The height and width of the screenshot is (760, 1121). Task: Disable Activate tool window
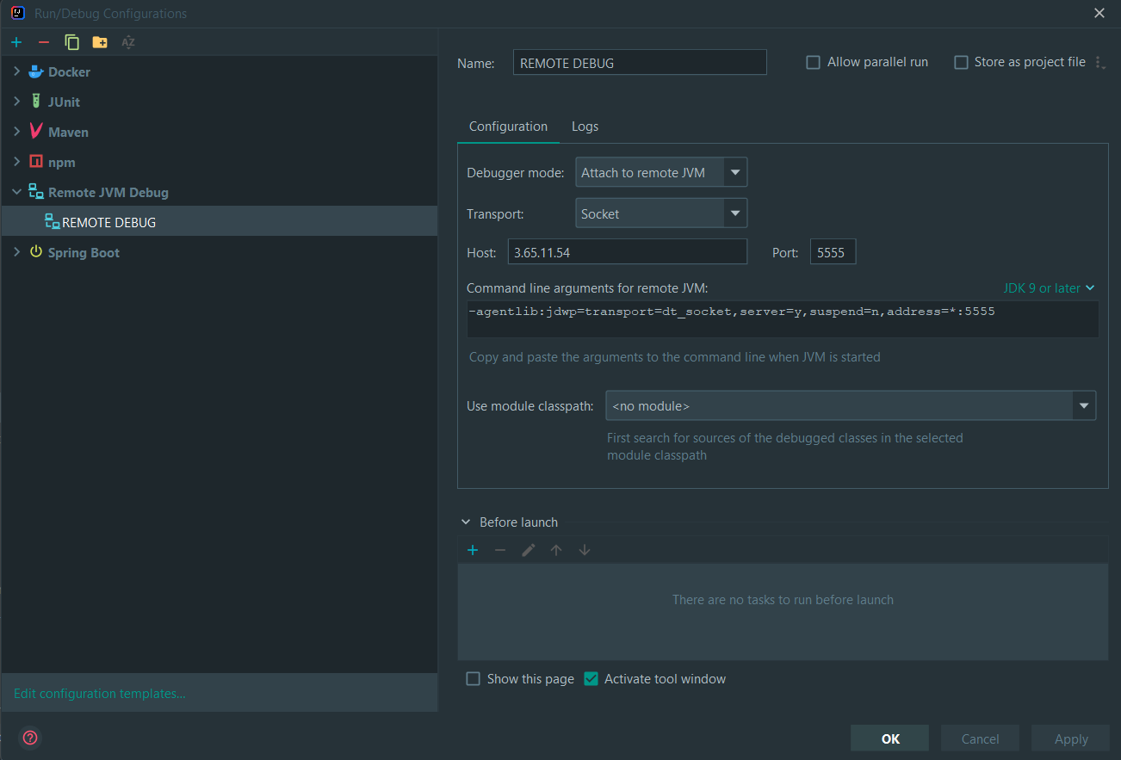(x=591, y=679)
